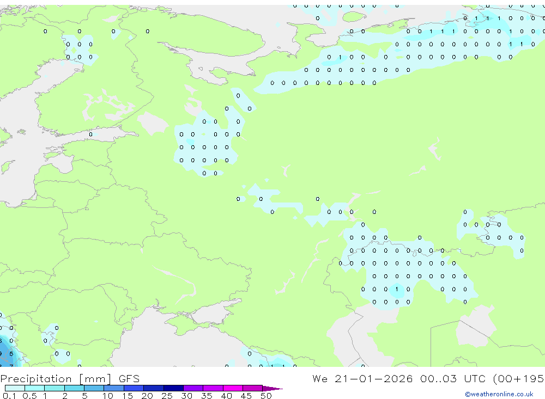
Task: Click the 0.5–1 mm legend color swatch
Action: 35,388
